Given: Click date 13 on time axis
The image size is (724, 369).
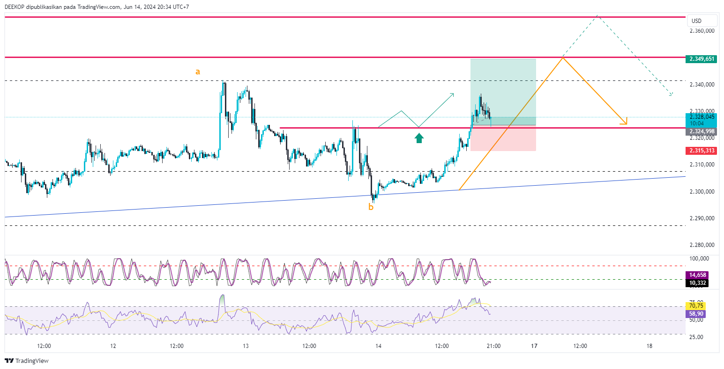Looking at the screenshot, I should (246, 346).
